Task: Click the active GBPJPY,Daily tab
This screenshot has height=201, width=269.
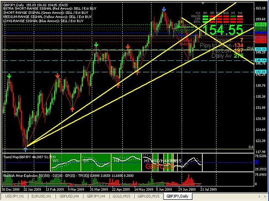Action: coord(177,196)
